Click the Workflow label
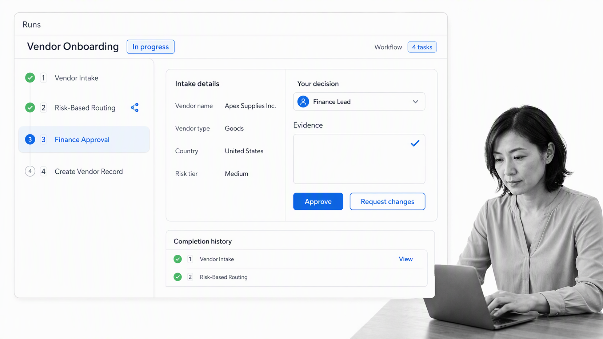 [388, 47]
